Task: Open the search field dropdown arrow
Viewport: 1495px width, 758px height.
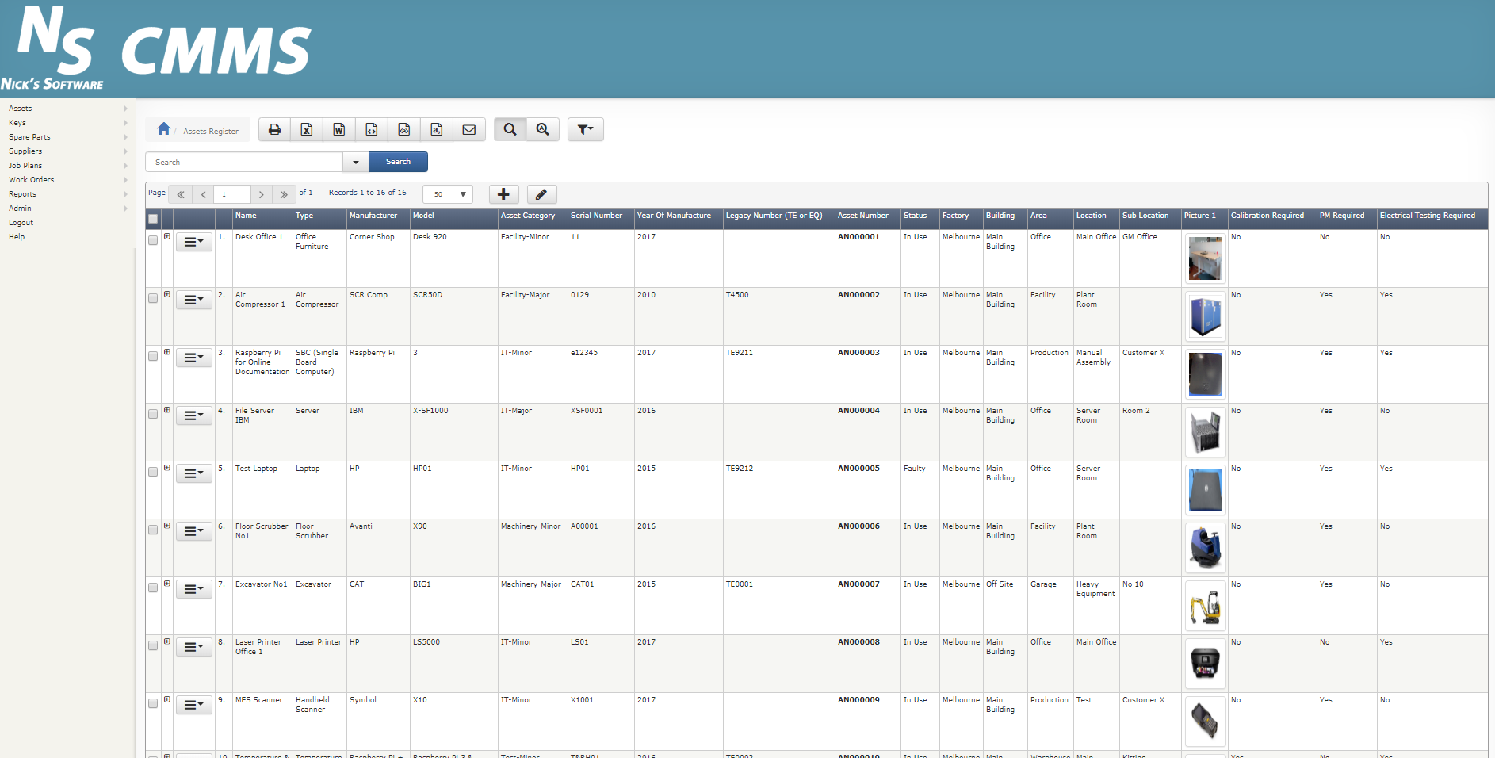Action: 355,162
